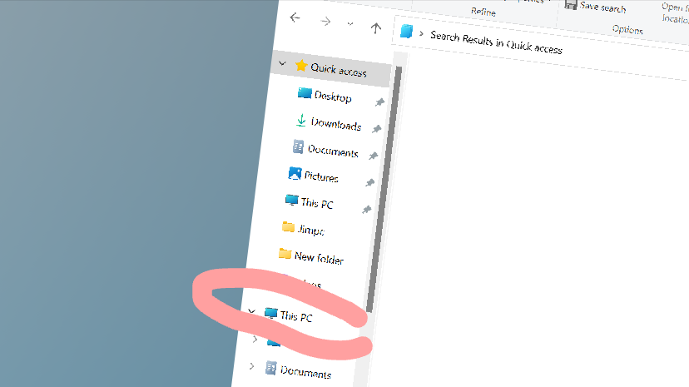The width and height of the screenshot is (689, 387).
Task: Open the Jimpc folder
Action: [x=310, y=230]
